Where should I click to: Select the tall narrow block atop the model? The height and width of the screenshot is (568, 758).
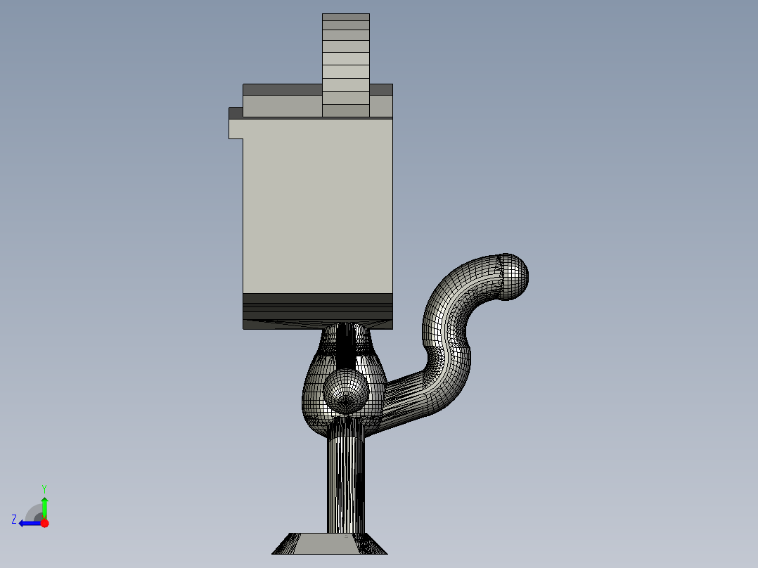(x=346, y=65)
